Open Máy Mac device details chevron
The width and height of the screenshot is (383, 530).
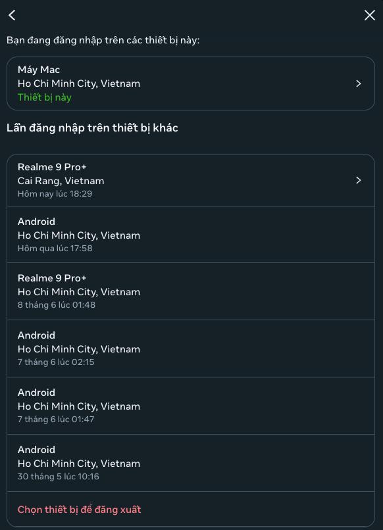pos(358,84)
